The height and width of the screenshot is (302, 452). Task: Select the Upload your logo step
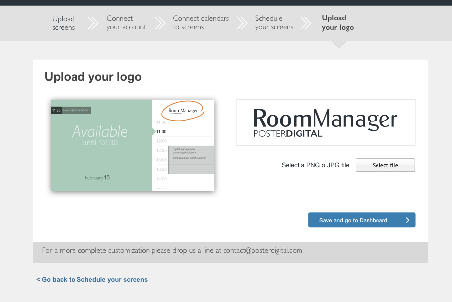point(338,23)
